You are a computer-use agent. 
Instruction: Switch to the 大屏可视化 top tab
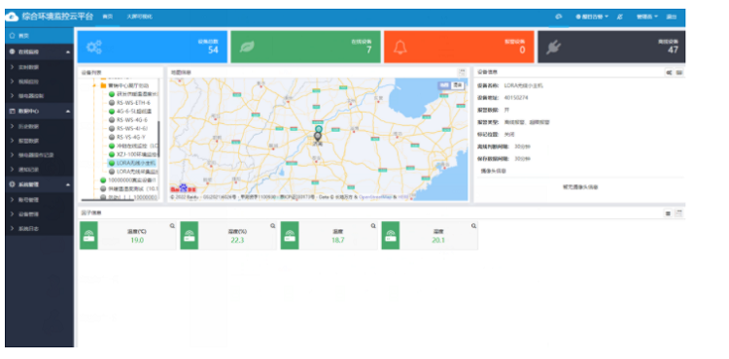coord(139,16)
